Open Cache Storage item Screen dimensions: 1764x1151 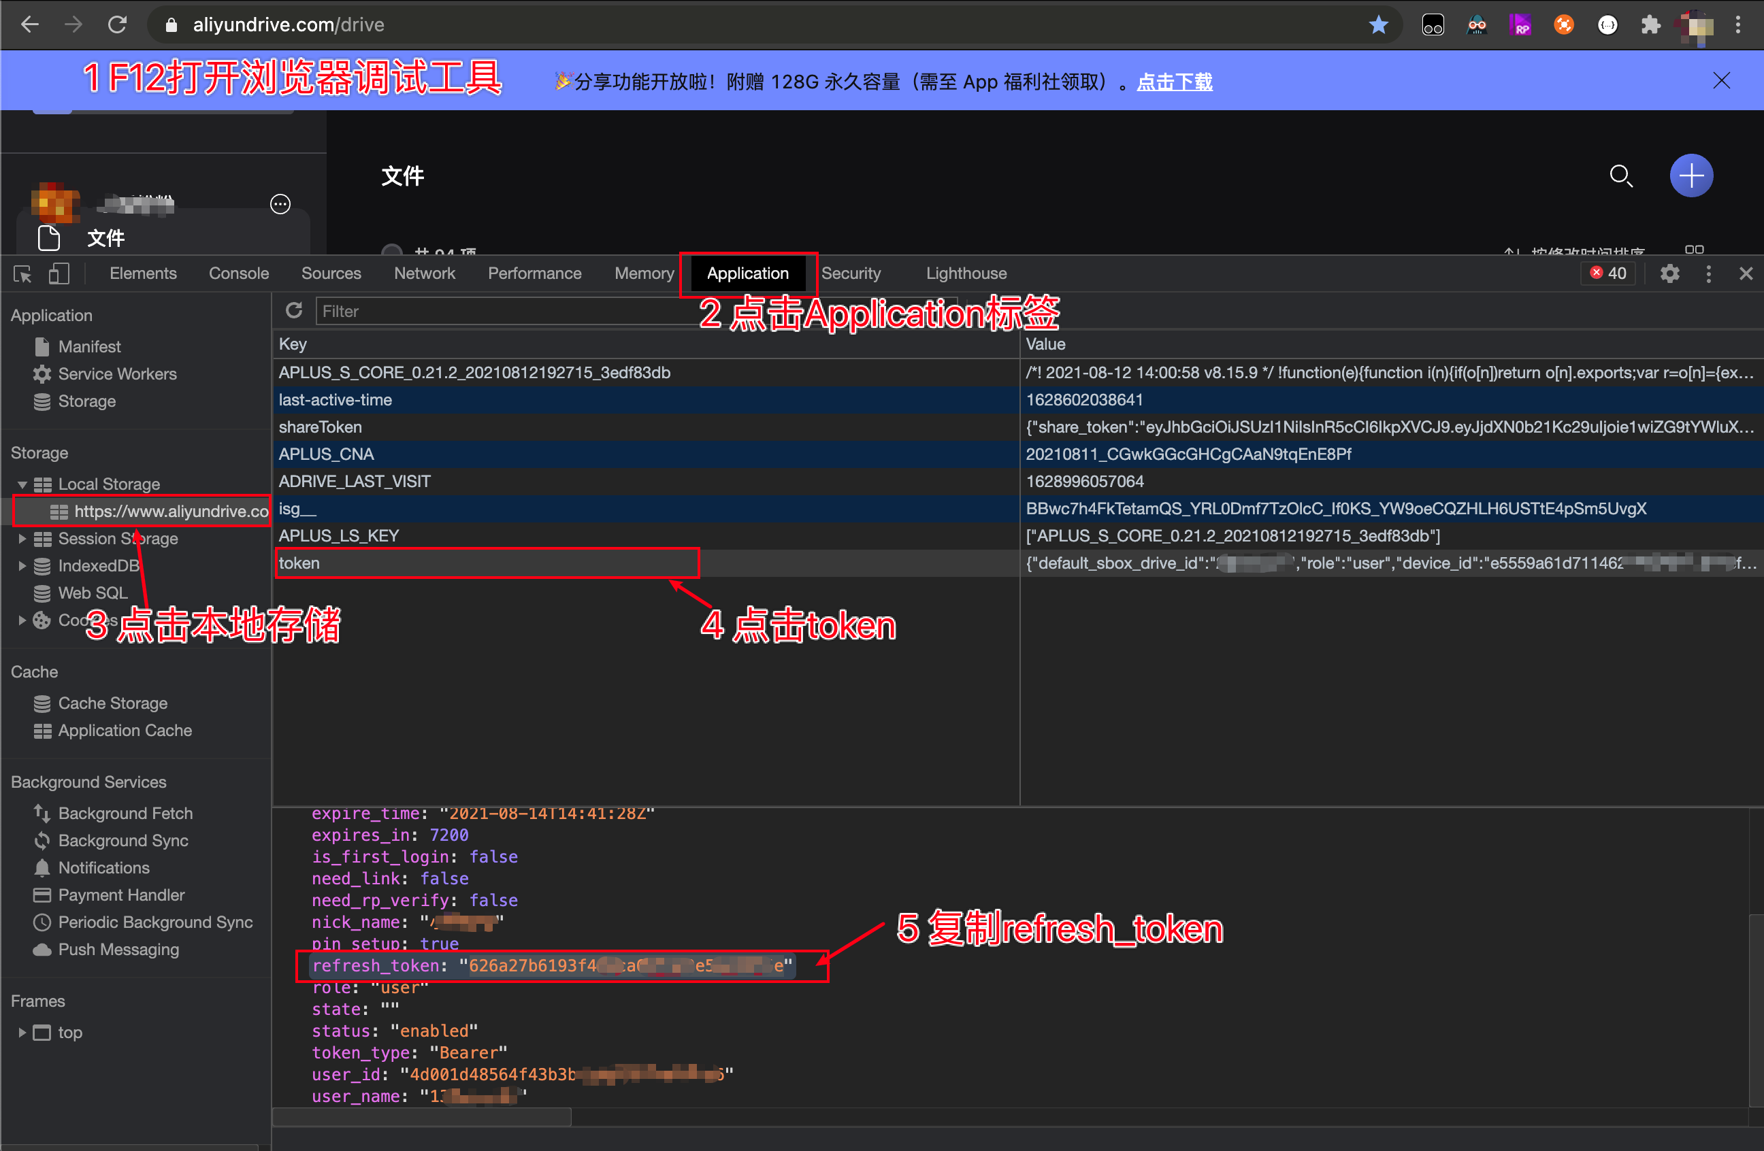pyautogui.click(x=113, y=703)
